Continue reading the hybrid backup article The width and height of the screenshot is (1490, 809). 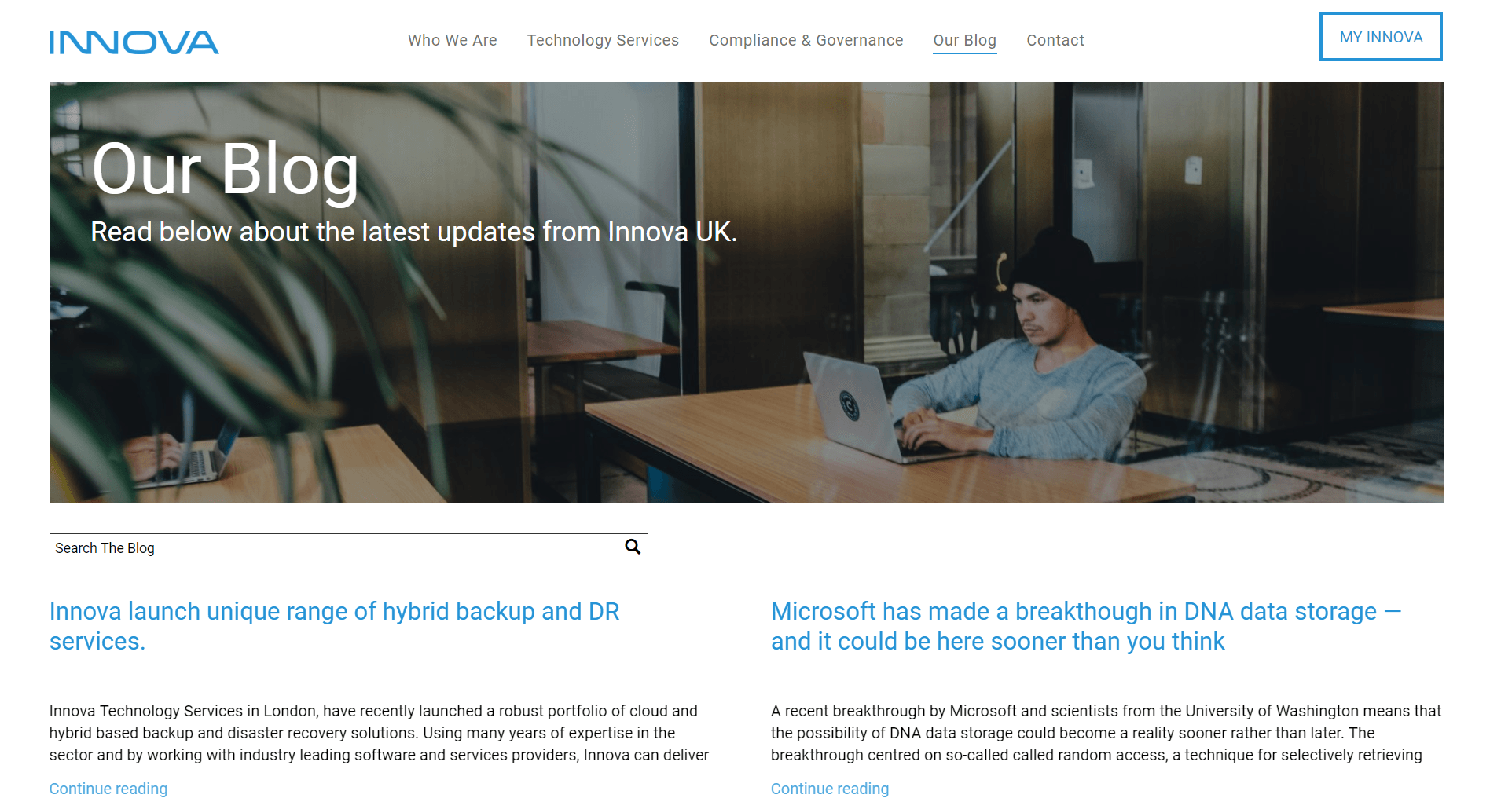tap(108, 788)
